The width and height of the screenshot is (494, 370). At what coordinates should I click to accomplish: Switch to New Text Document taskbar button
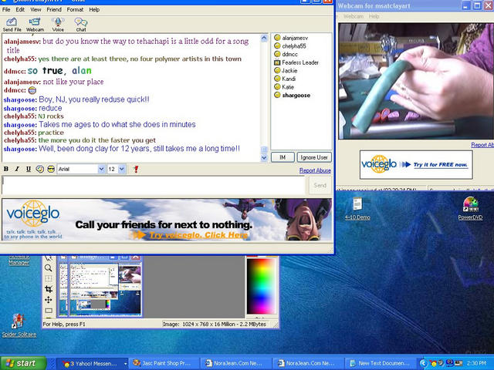(381, 363)
